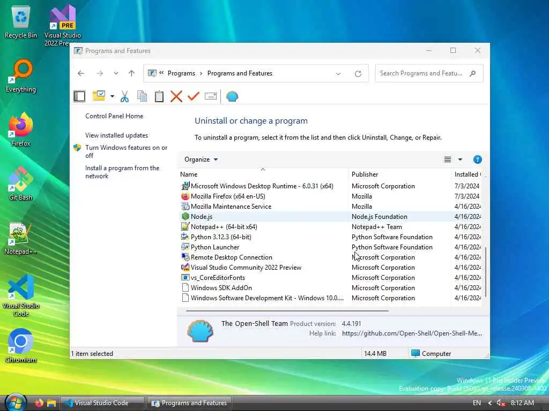
Task: Open Control Panel Home link
Action: pyautogui.click(x=114, y=116)
